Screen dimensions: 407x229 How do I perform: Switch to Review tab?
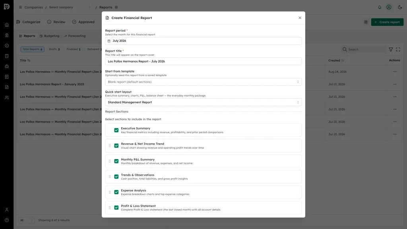pos(56,22)
